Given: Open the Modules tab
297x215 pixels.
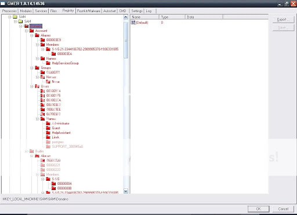Looking at the screenshot, I should pyautogui.click(x=26, y=11).
